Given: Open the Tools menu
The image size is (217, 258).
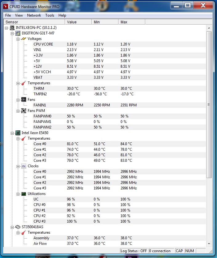Looking at the screenshot, I should pos(50,15).
